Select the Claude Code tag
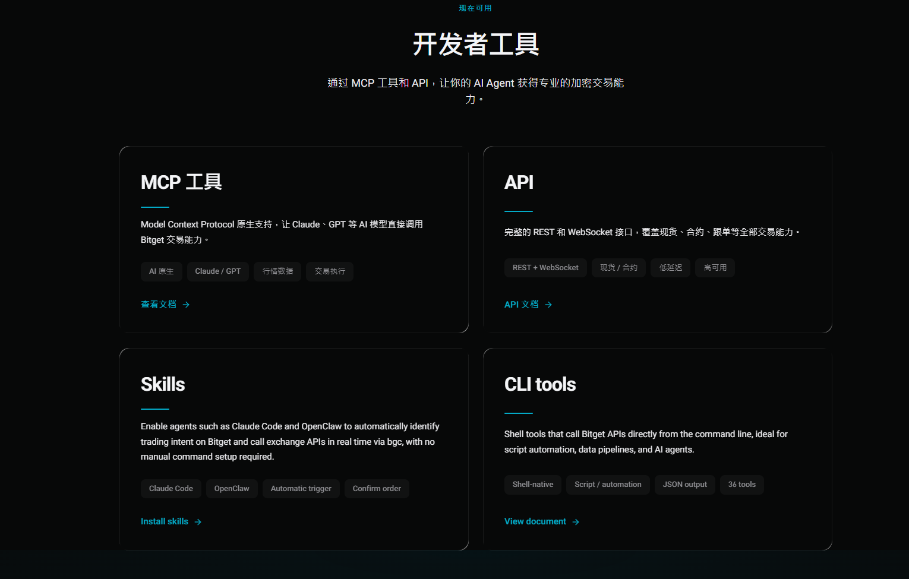This screenshot has height=579, width=909. (171, 489)
